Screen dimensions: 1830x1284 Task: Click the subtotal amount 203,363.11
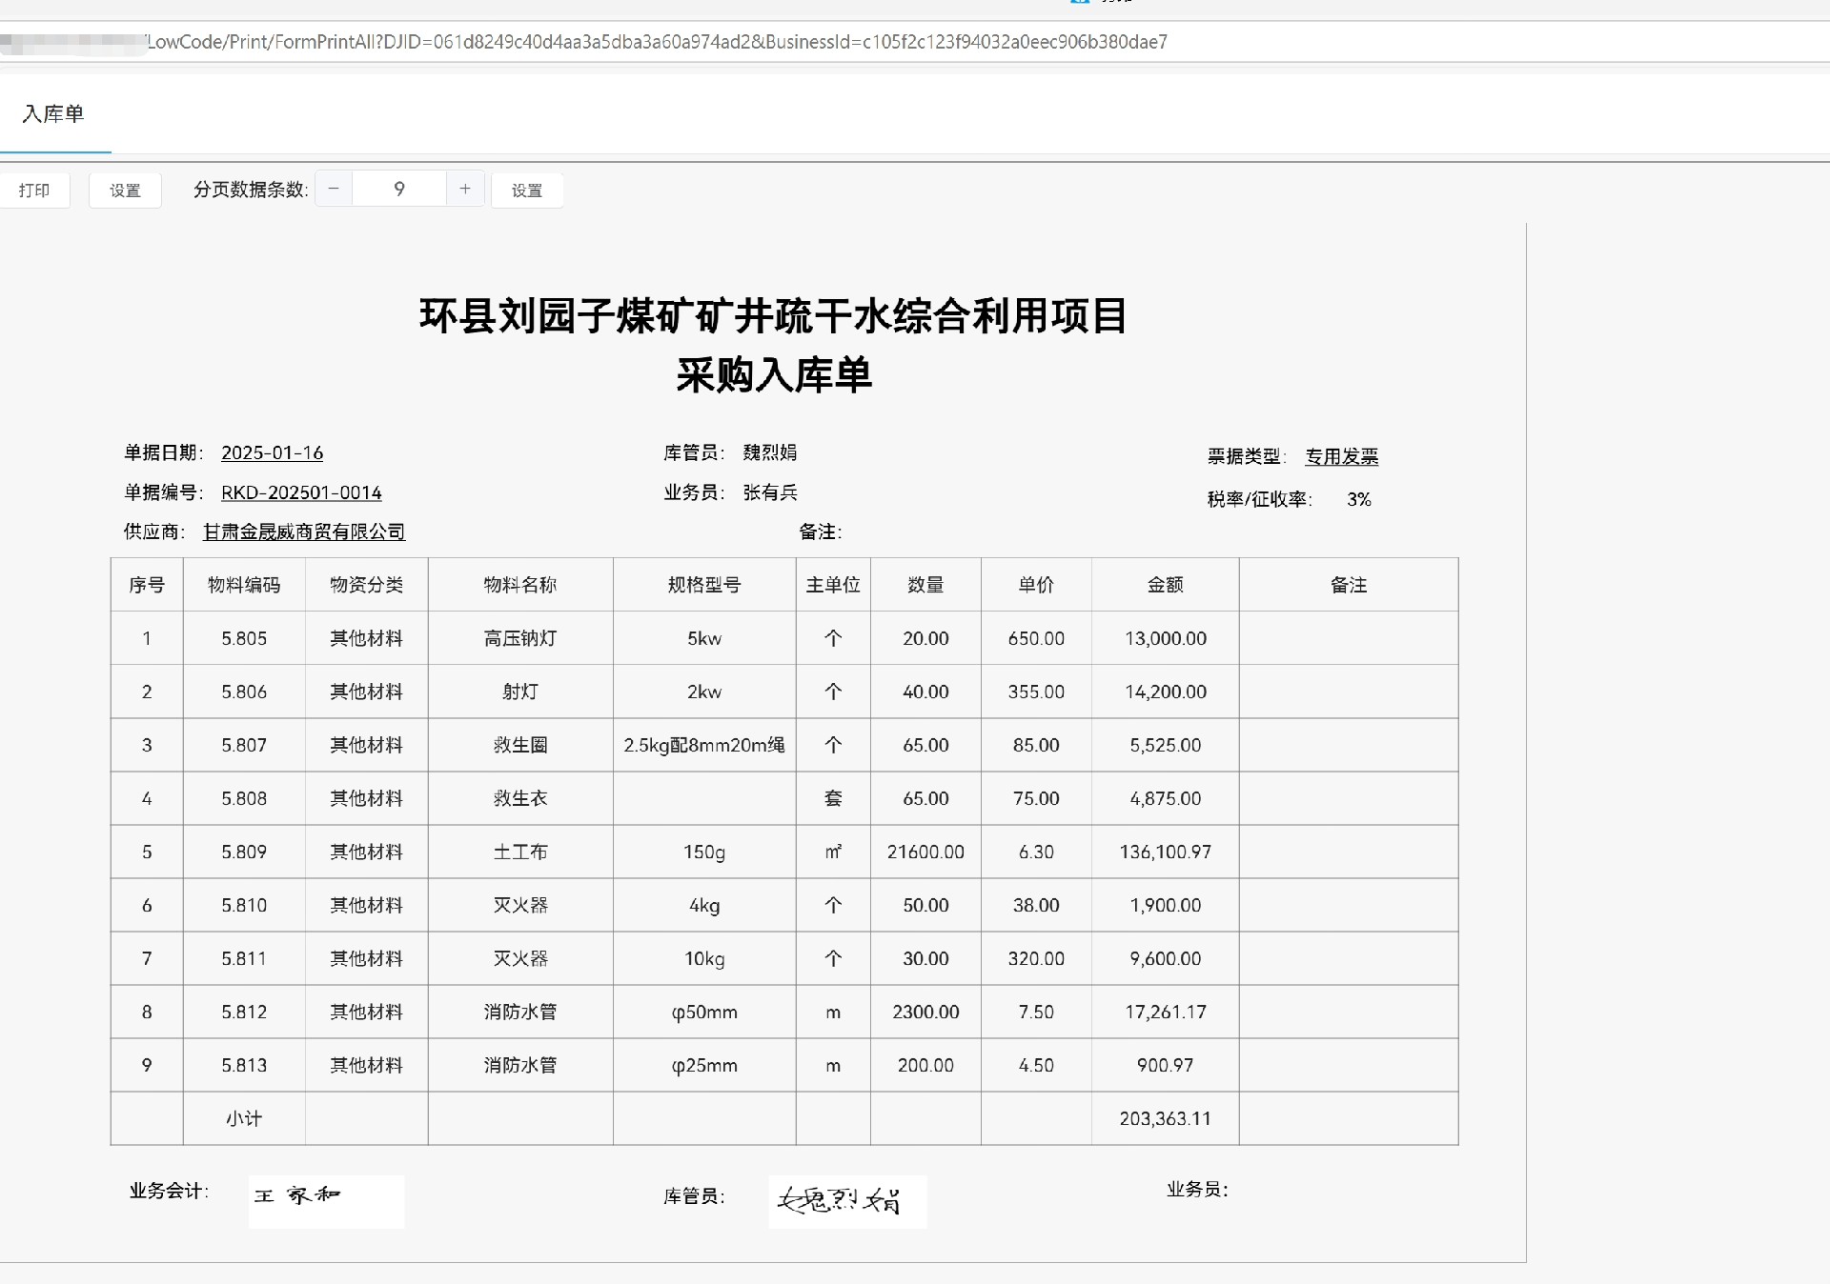tap(1165, 1118)
